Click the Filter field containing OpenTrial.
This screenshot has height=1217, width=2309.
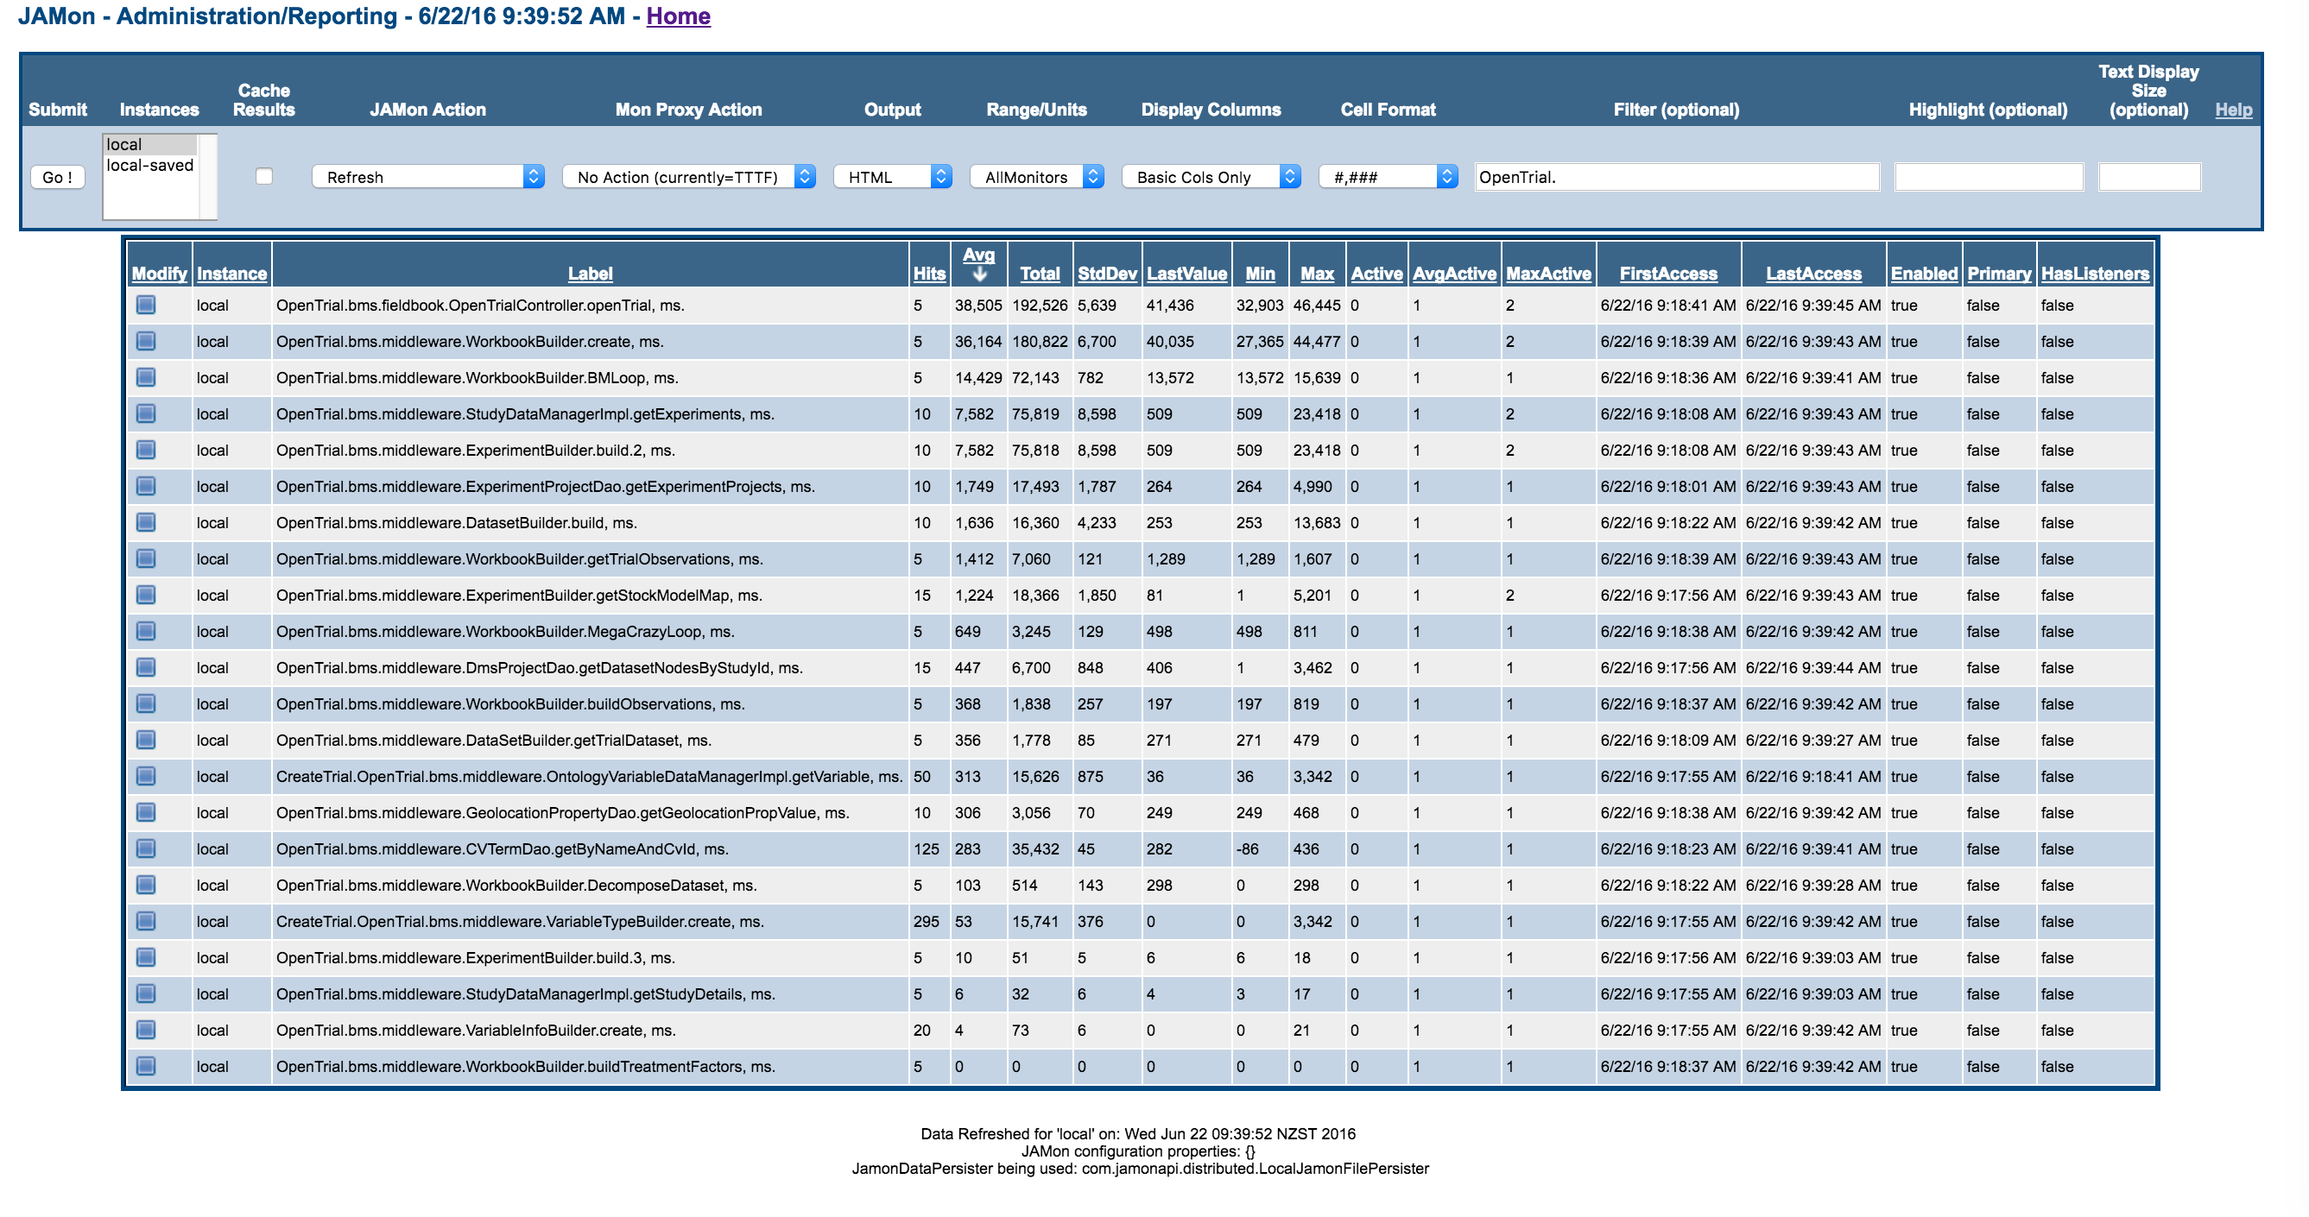point(1675,177)
